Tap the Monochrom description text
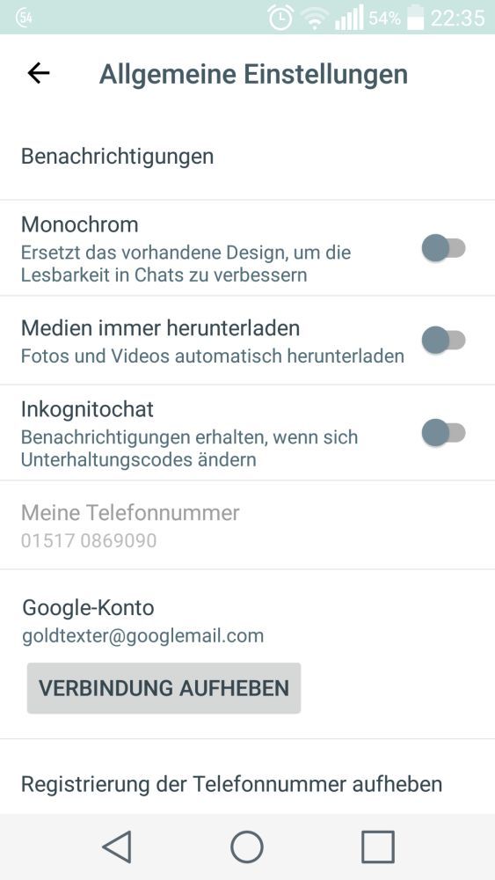The width and height of the screenshot is (495, 880). pyautogui.click(x=186, y=264)
